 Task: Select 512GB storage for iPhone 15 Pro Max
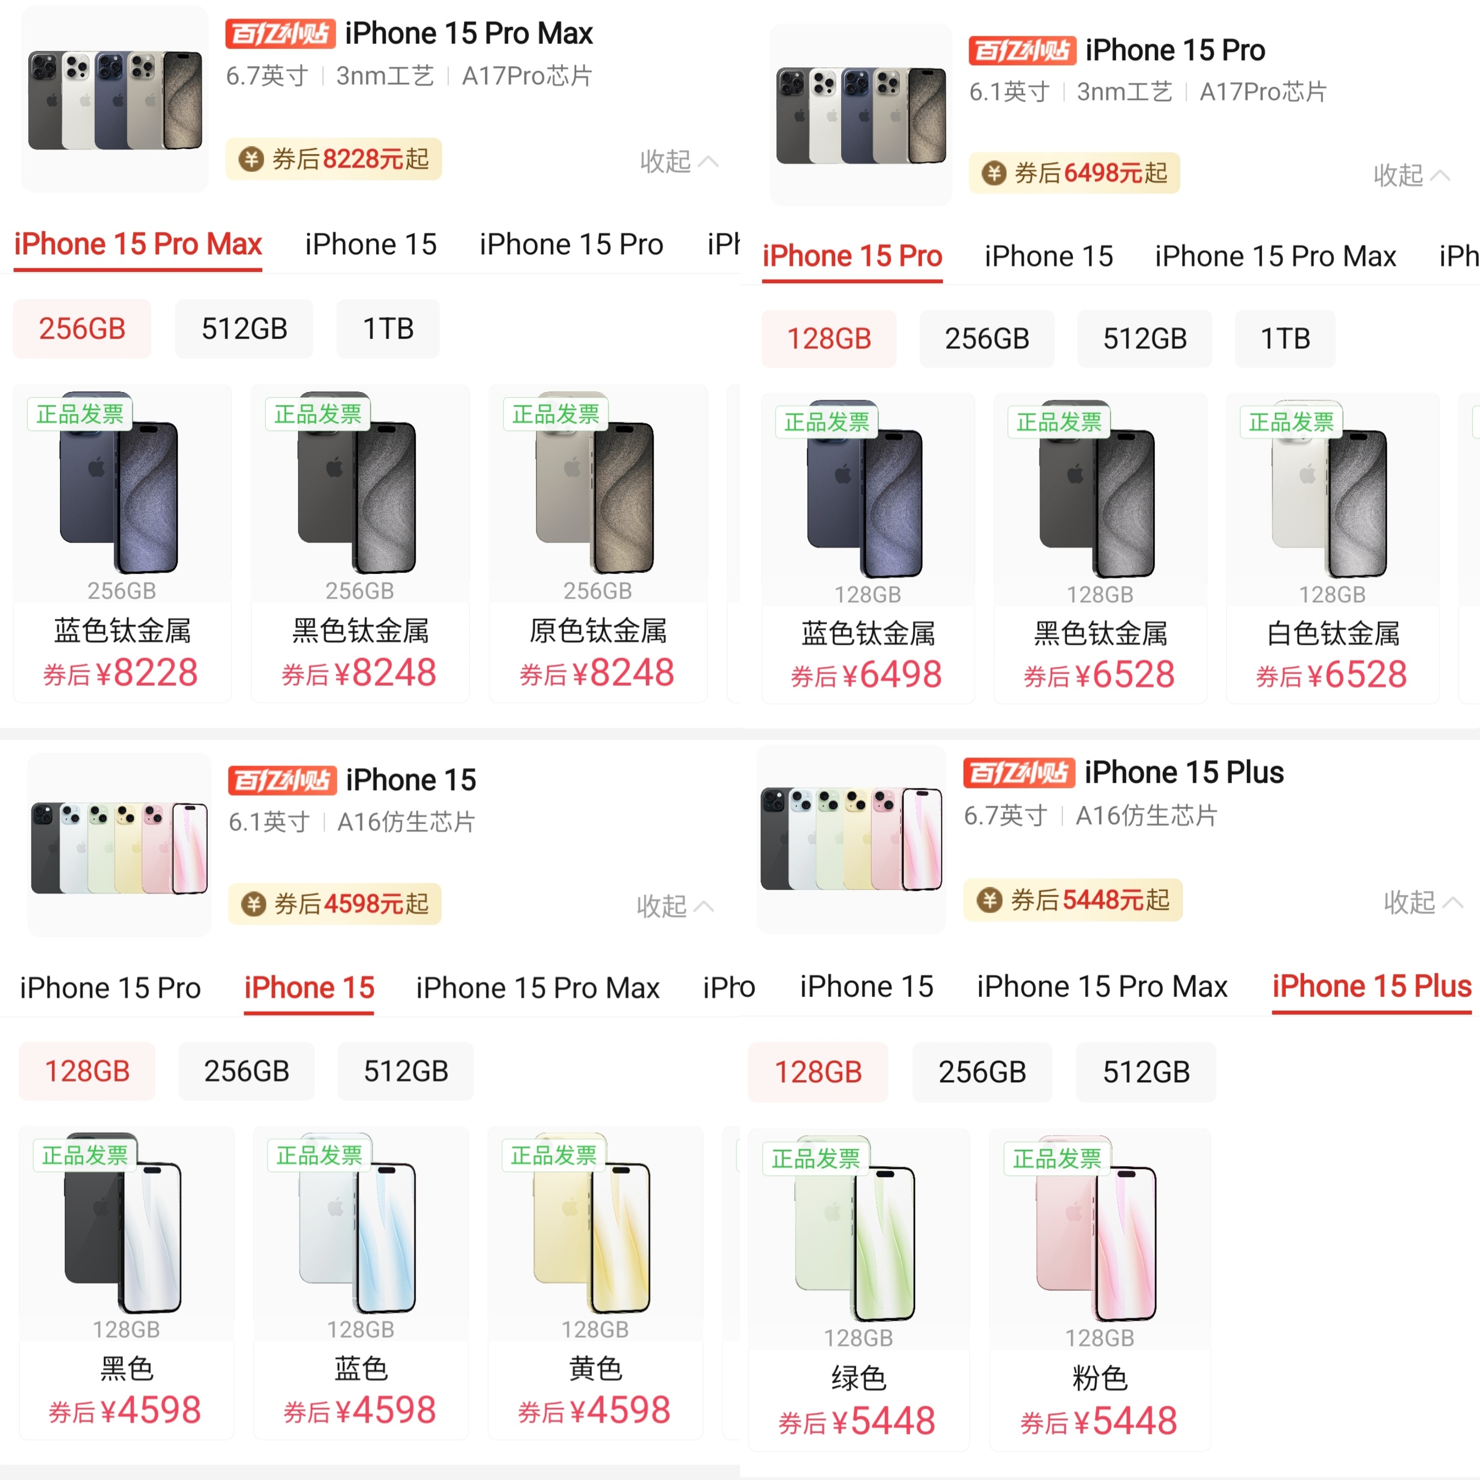pyautogui.click(x=245, y=329)
